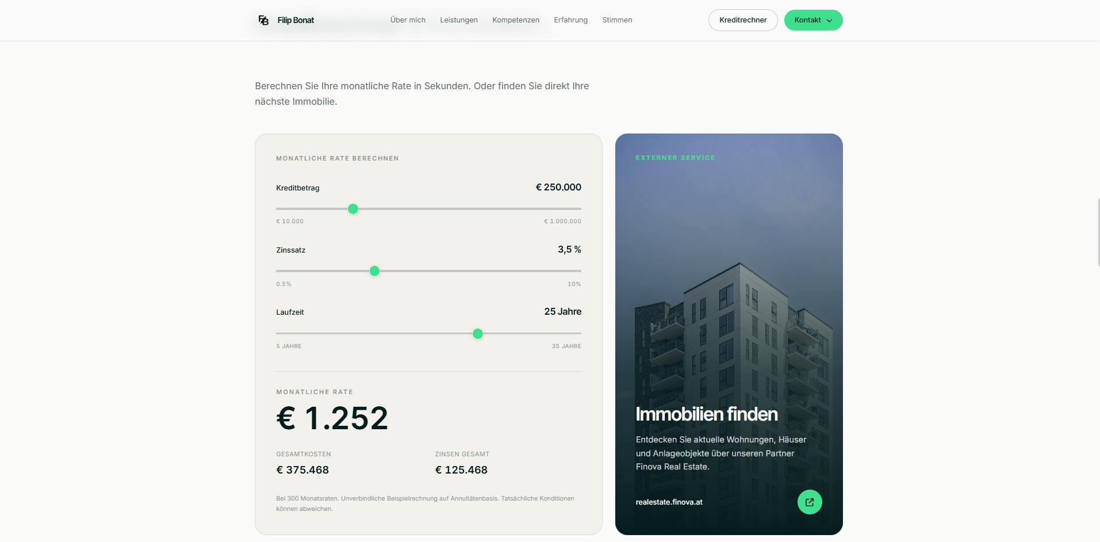Visit realestate.finova.at link
Viewport: 1100px width, 542px height.
[669, 502]
